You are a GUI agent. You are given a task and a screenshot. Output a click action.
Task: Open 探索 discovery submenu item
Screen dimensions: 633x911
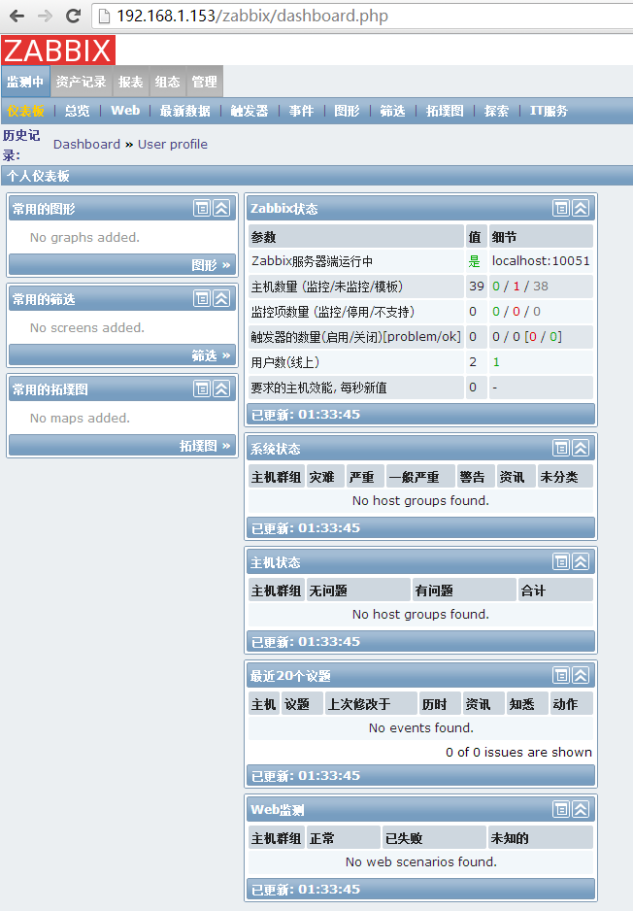click(496, 111)
